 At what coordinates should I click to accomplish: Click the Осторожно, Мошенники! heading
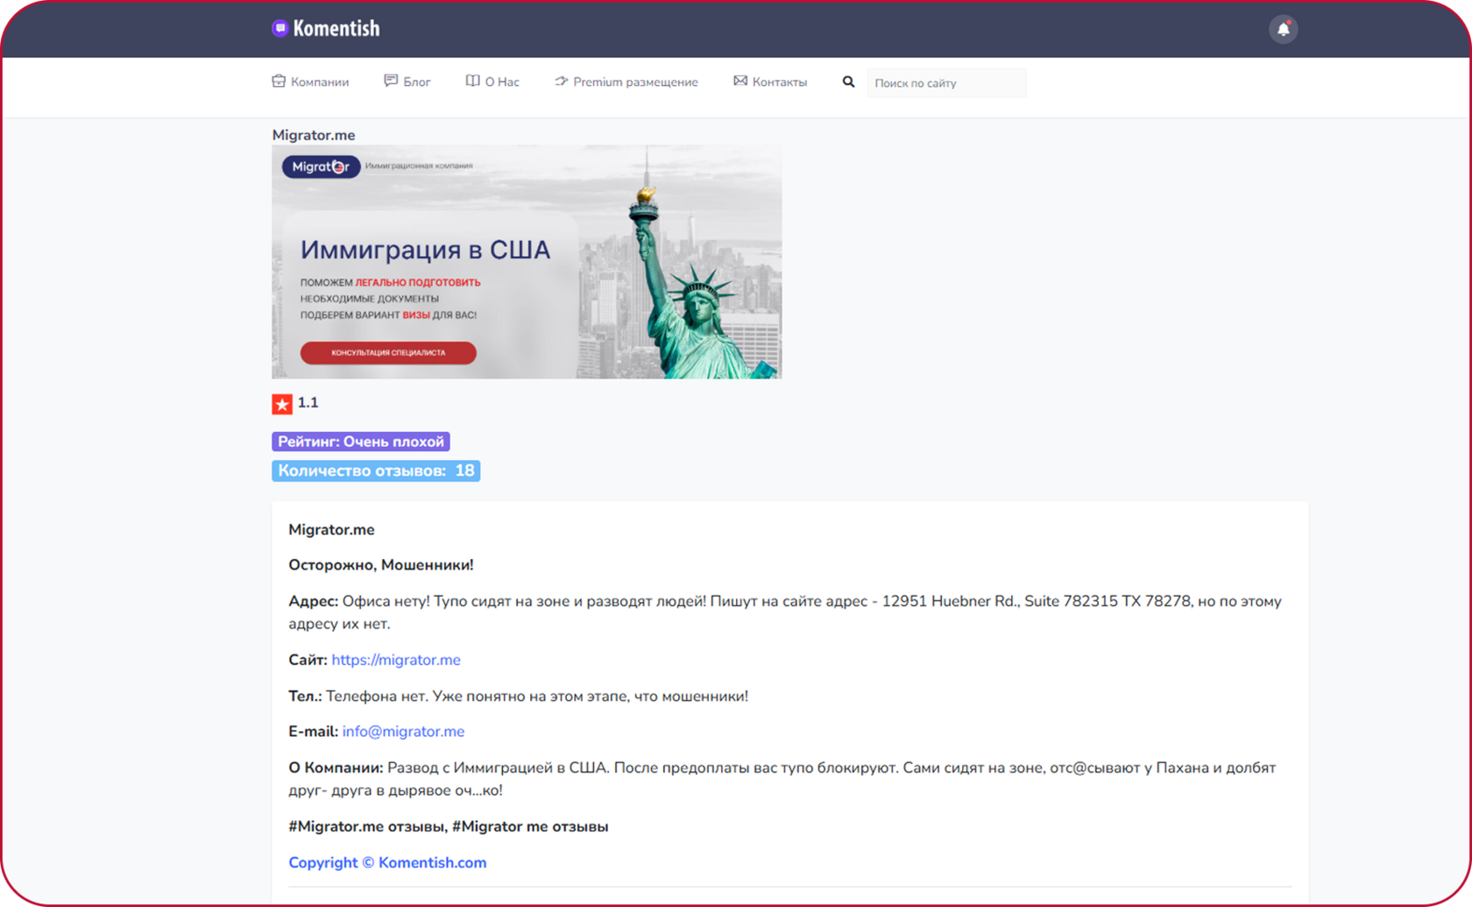(x=381, y=565)
